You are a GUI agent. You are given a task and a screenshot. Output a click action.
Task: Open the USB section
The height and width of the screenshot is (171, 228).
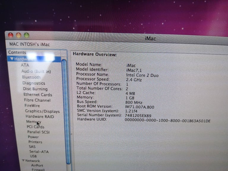point(33,156)
